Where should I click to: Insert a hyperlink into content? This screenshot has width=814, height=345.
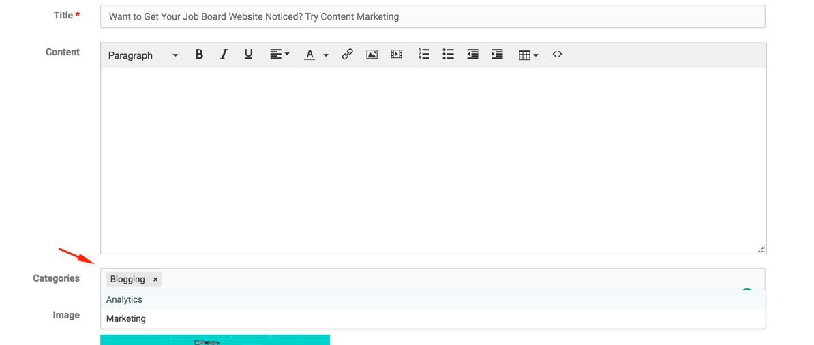(347, 54)
